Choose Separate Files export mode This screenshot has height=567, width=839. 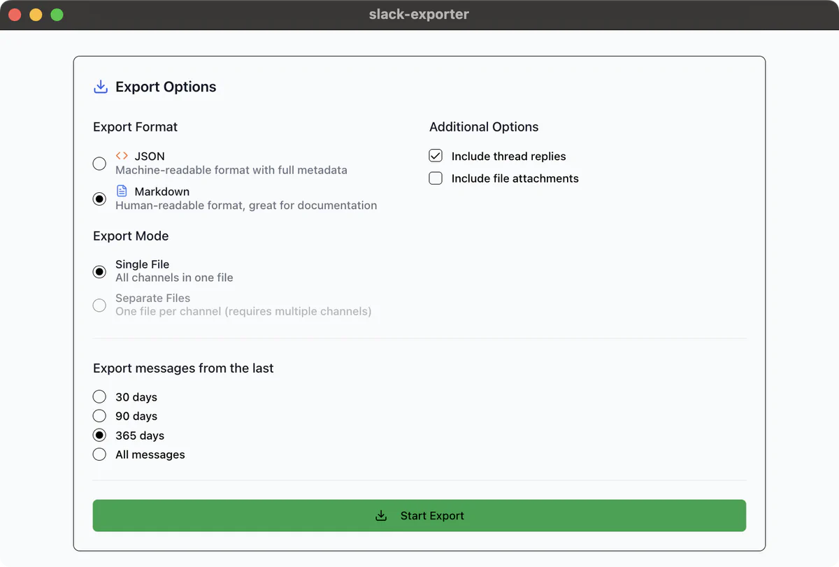(99, 305)
